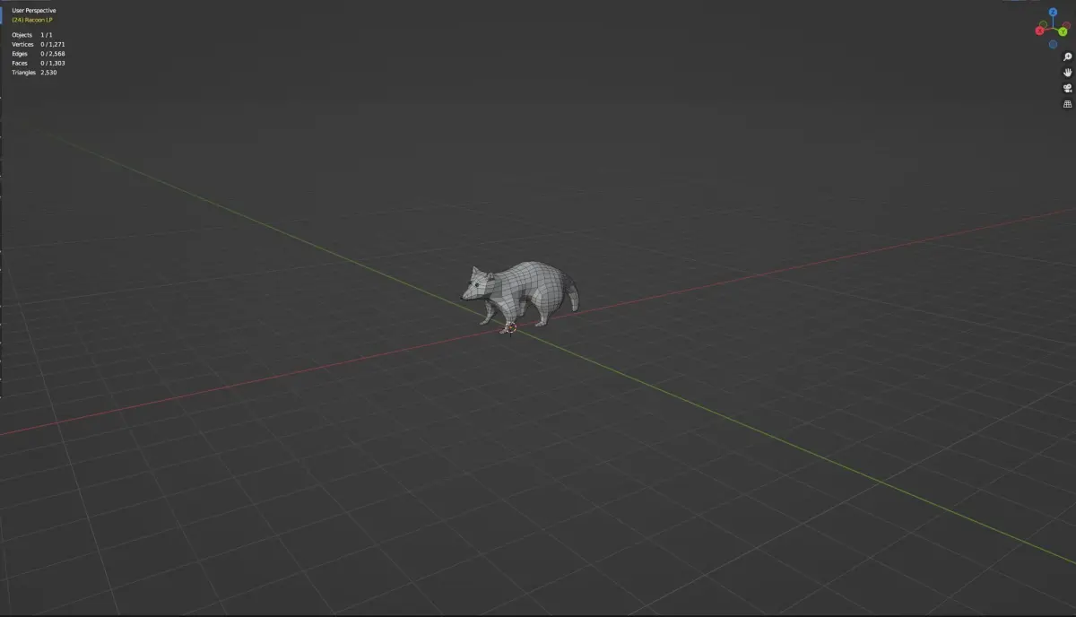Click the hand pan-view icon
The height and width of the screenshot is (617, 1076).
coord(1068,73)
